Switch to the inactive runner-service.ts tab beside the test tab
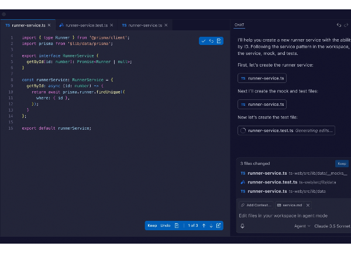351x253 pixels. [145, 25]
